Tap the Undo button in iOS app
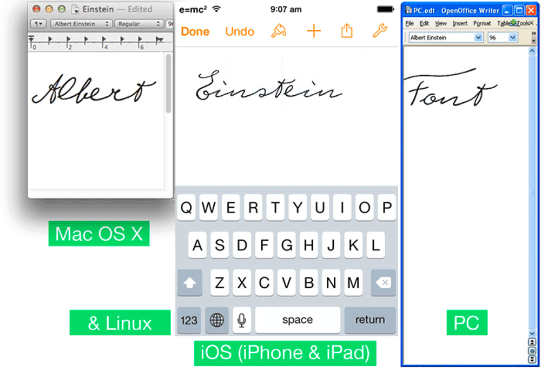The image size is (541, 370). (x=240, y=31)
